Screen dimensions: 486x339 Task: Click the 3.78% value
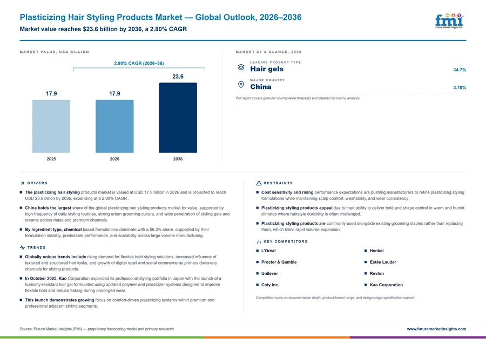click(x=460, y=87)
